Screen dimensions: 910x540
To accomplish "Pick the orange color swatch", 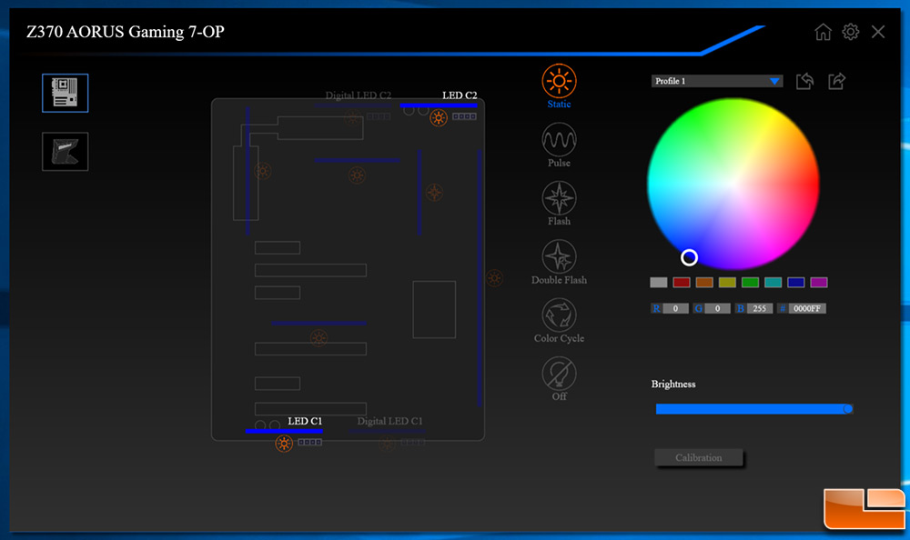I will (x=704, y=283).
